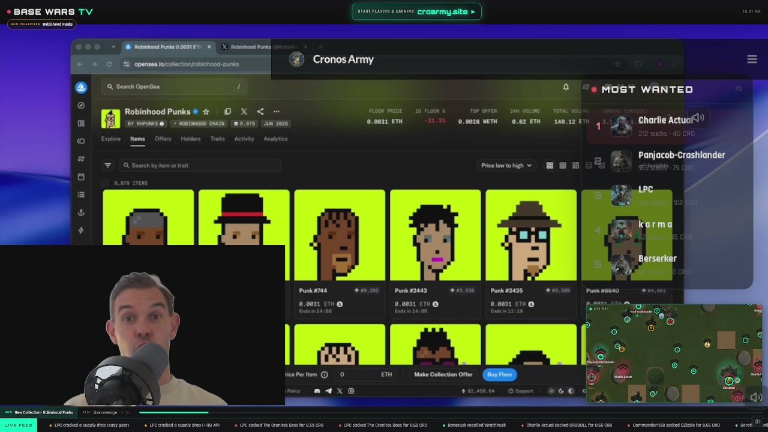The height and width of the screenshot is (432, 768).
Task: Open the compass Discover icon in OpenSea sidebar
Action: coord(81,106)
